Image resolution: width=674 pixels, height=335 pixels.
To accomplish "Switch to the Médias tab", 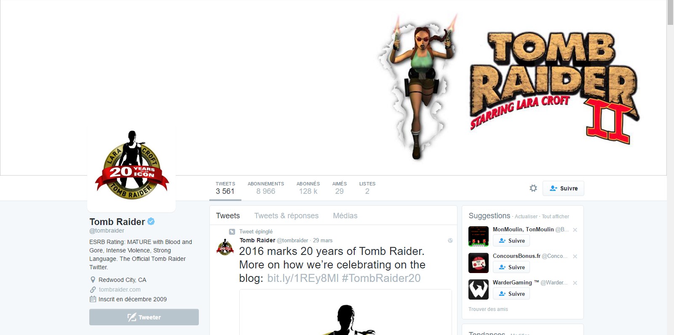I will (x=345, y=216).
